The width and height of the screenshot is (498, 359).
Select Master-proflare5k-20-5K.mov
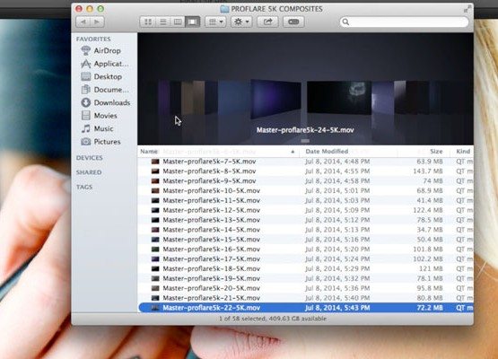[306, 288]
